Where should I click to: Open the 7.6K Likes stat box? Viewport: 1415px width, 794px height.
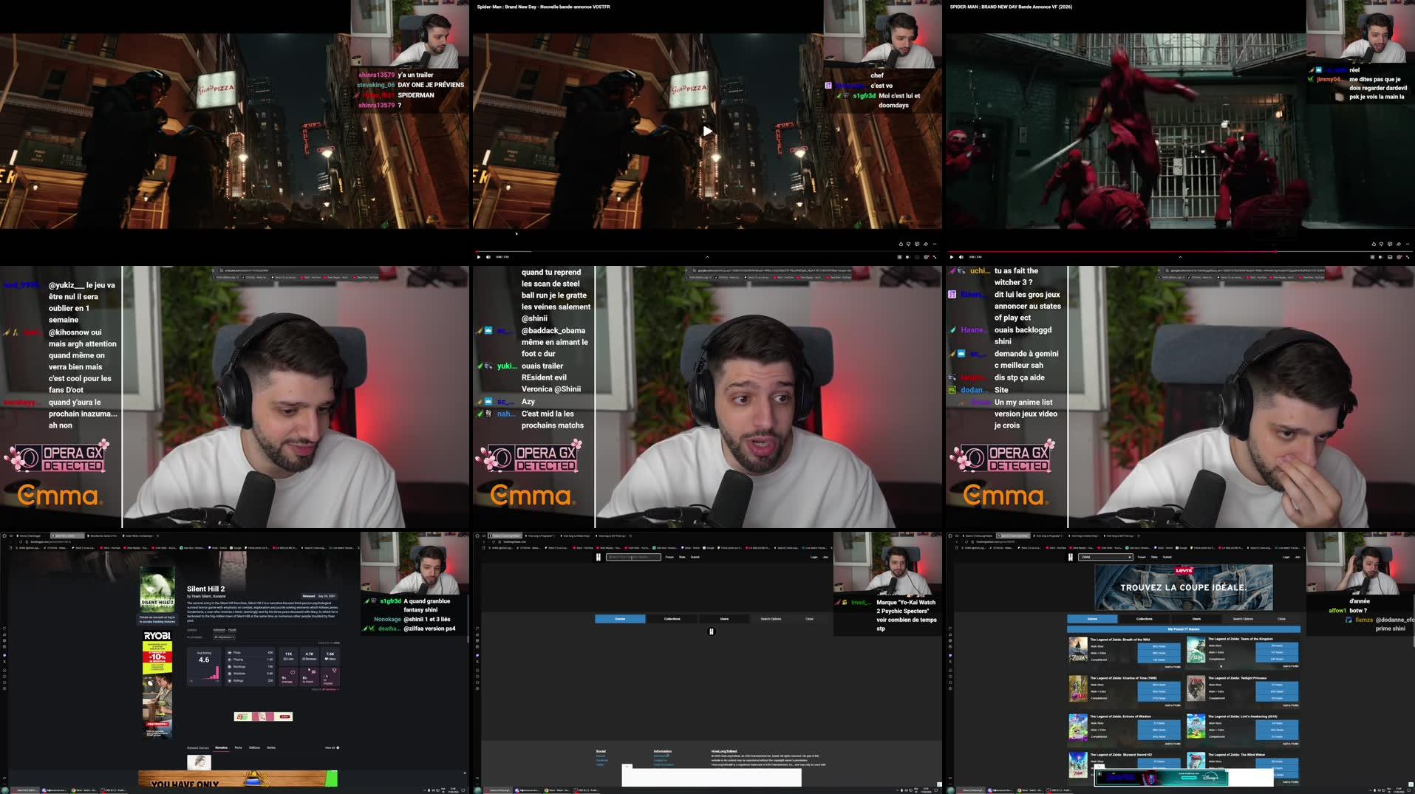coord(330,657)
